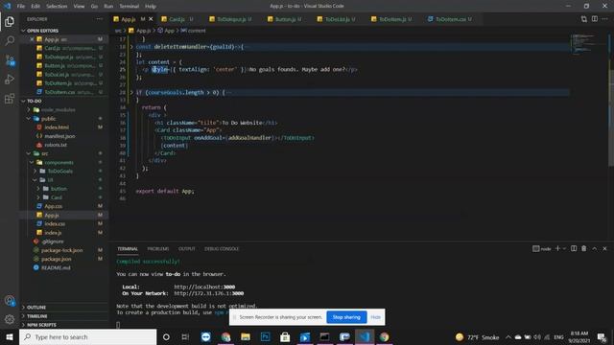Expand the button folder
614x345 pixels.
tap(38, 189)
